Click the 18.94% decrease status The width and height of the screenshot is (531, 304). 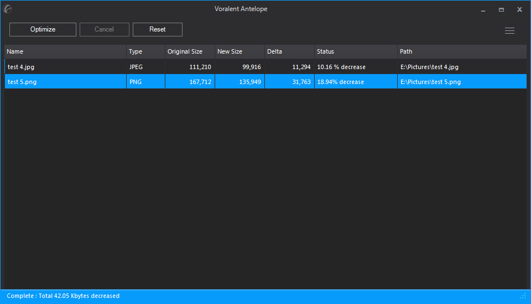tap(341, 82)
